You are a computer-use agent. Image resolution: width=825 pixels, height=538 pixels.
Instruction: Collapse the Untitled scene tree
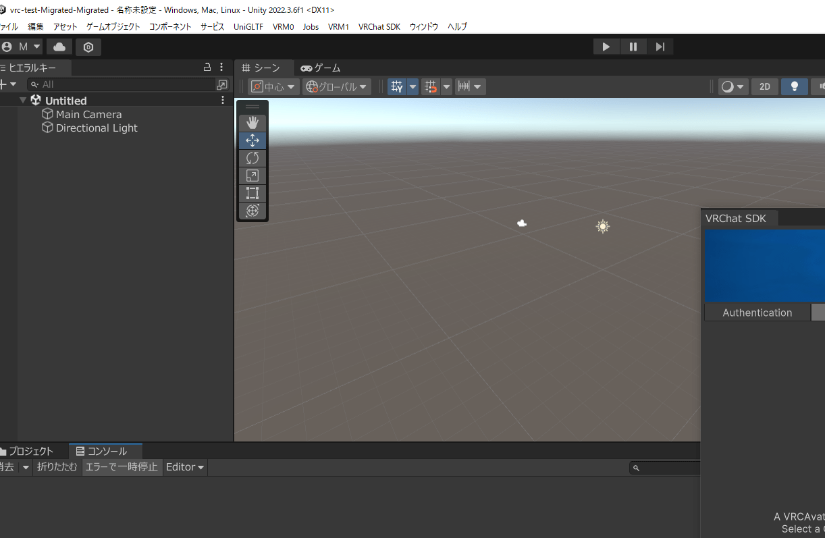coord(23,101)
